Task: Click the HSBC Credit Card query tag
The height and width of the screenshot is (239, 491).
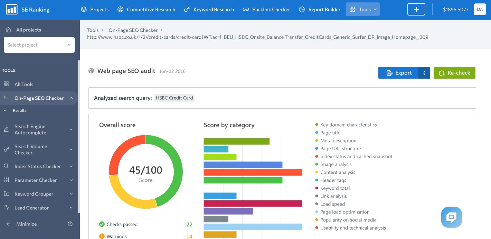Action: 174,98
